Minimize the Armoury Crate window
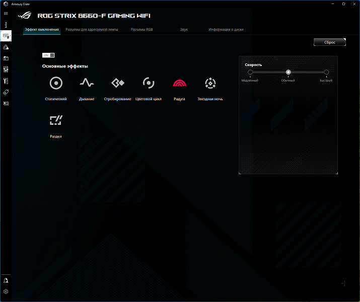The image size is (360, 302). click(333, 4)
